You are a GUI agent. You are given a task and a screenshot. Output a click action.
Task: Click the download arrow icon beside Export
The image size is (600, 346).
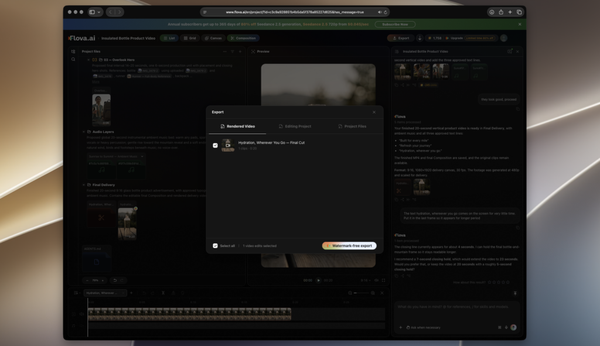point(420,38)
